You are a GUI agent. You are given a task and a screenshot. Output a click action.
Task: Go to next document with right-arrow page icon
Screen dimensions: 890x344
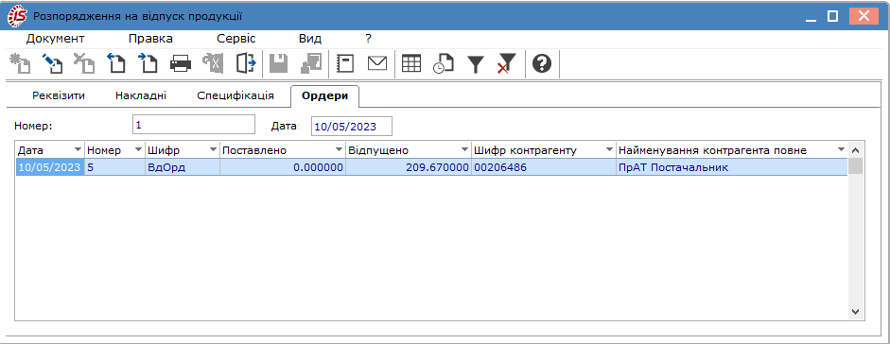pyautogui.click(x=148, y=63)
